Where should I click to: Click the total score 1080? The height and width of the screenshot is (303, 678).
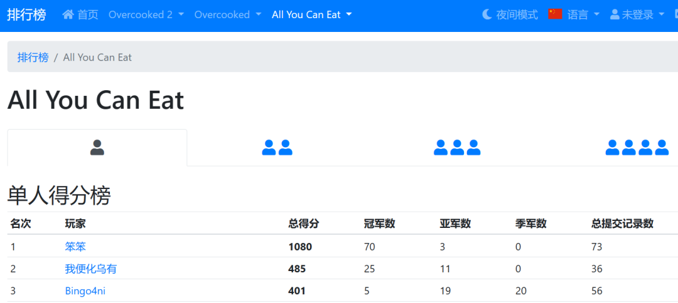click(300, 247)
